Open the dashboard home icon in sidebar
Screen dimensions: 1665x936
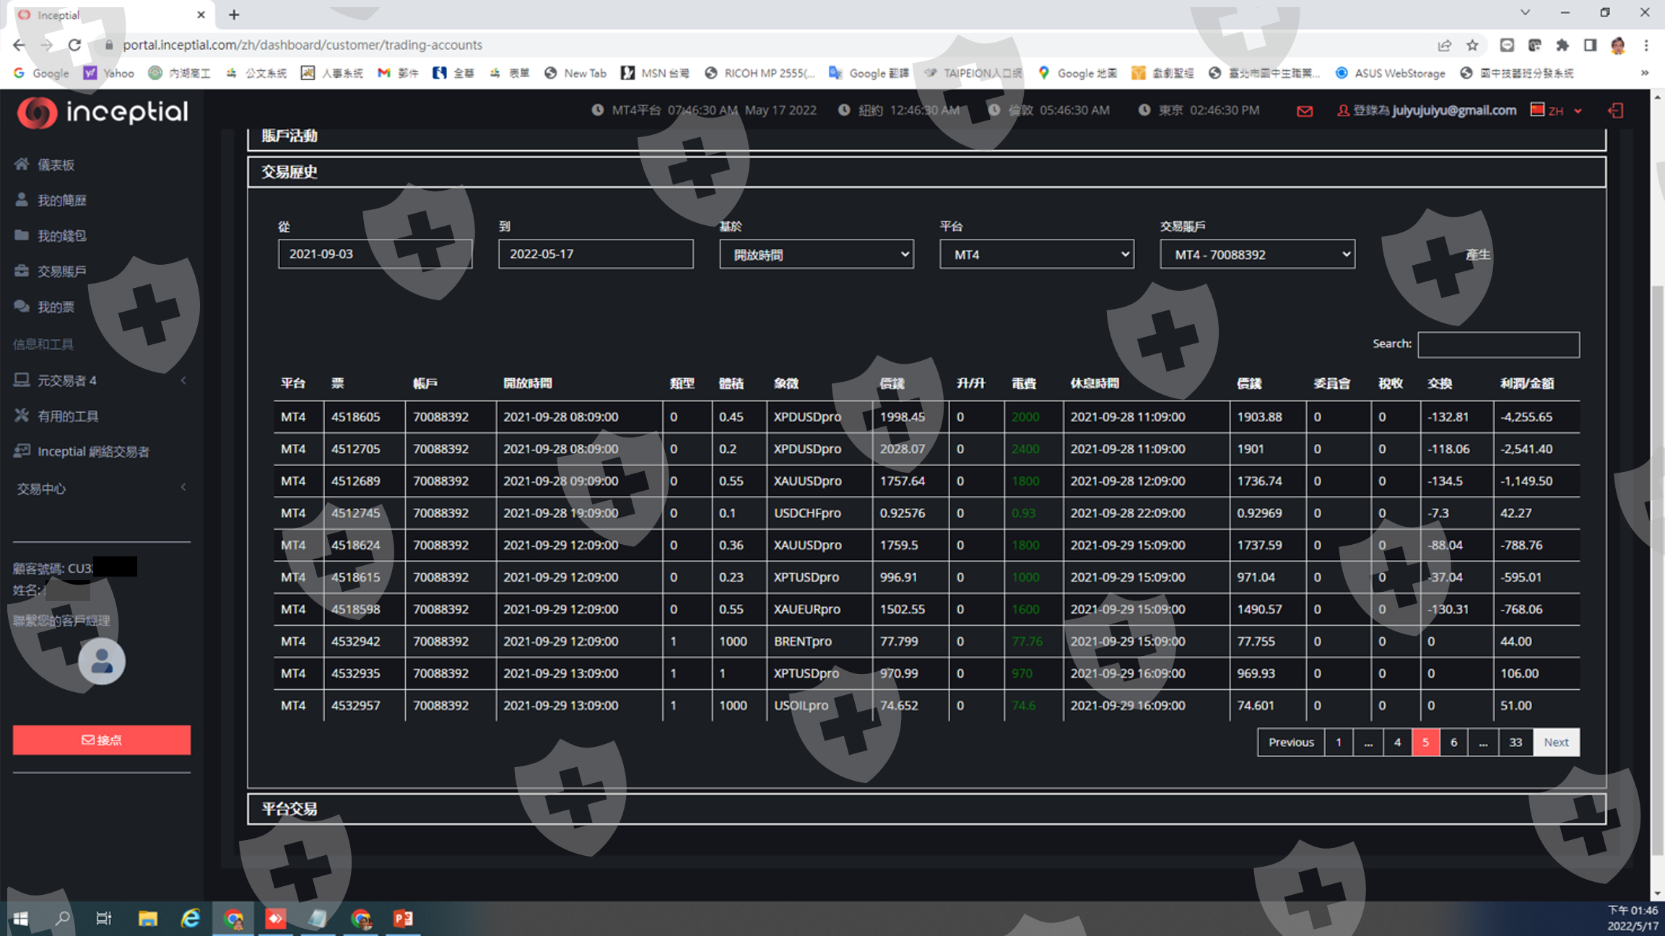22,165
